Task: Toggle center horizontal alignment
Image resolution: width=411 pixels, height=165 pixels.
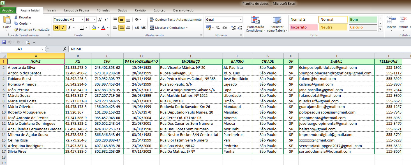Action: [121, 27]
